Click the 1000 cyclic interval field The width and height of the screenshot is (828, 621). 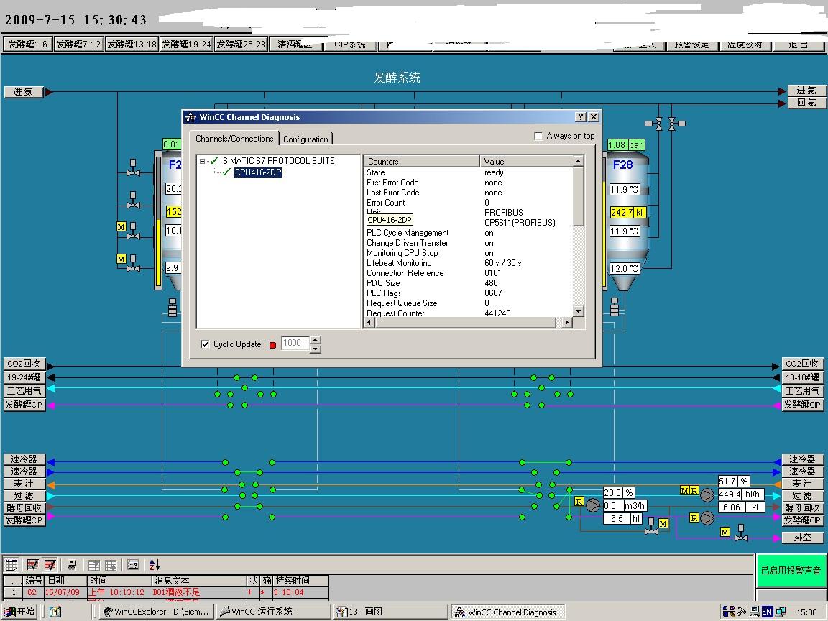click(295, 344)
